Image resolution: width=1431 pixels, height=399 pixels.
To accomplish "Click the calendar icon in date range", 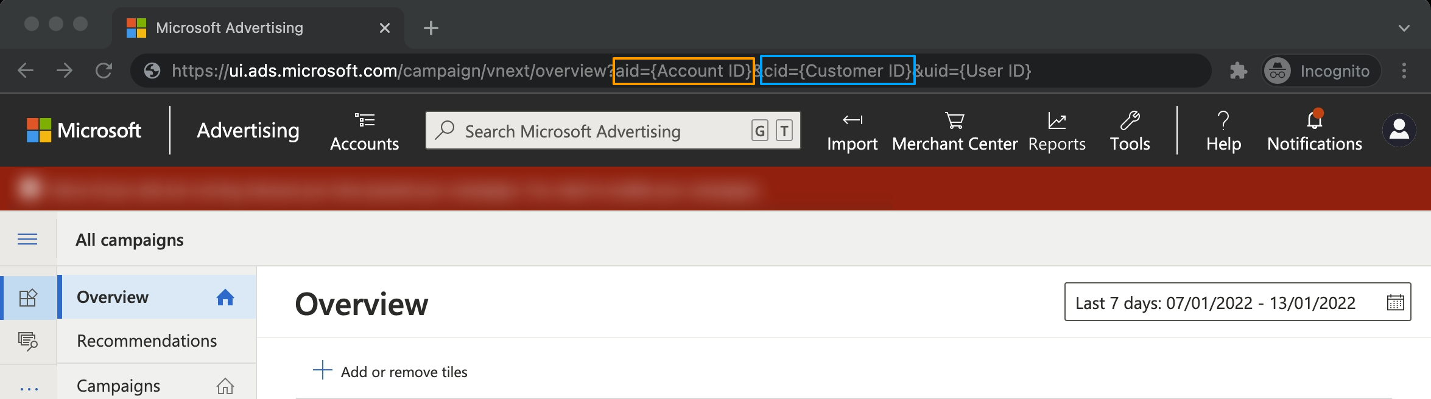I will (1395, 302).
